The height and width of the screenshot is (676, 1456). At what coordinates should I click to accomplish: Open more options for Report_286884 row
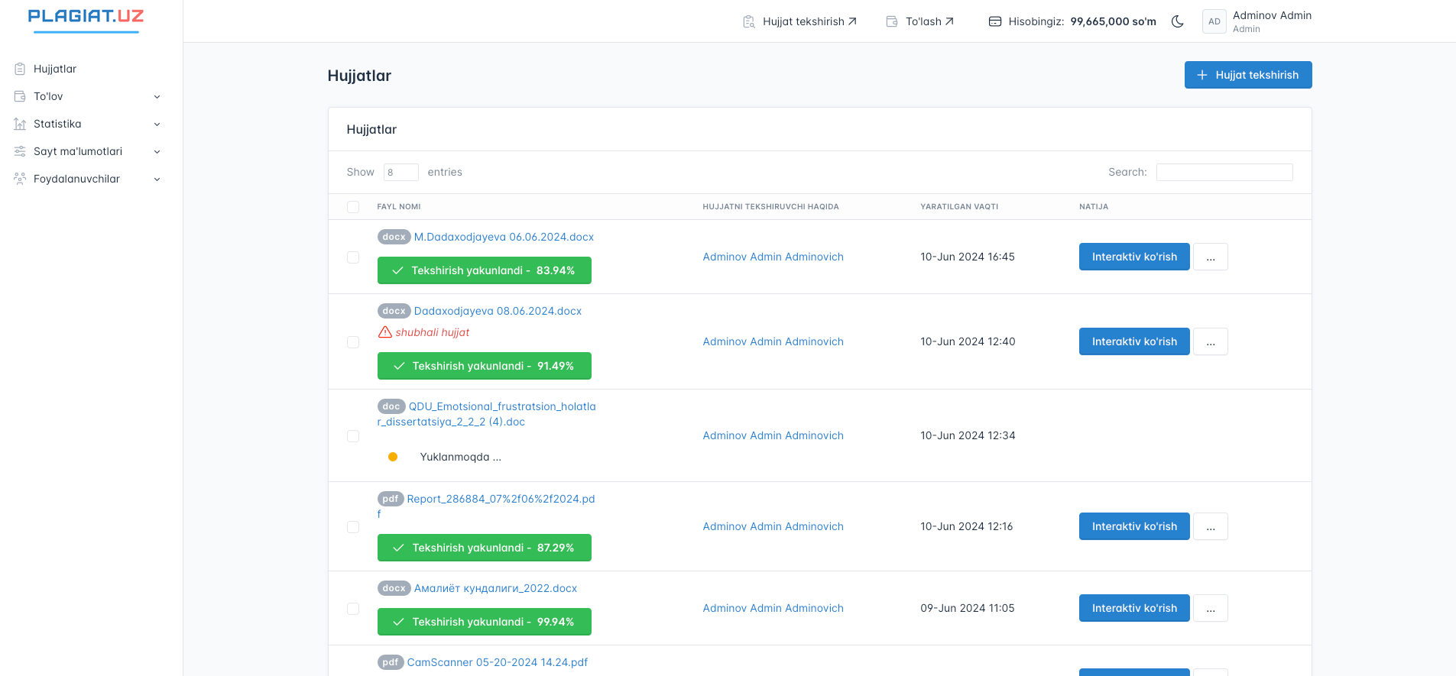click(x=1211, y=526)
